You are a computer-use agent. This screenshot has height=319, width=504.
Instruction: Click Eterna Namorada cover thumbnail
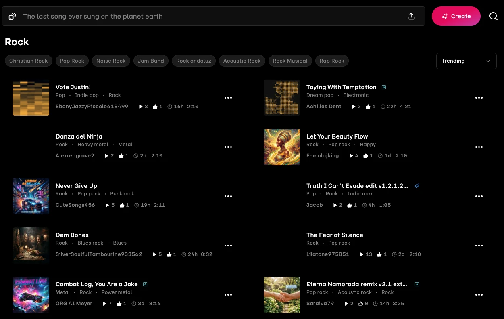click(x=282, y=295)
